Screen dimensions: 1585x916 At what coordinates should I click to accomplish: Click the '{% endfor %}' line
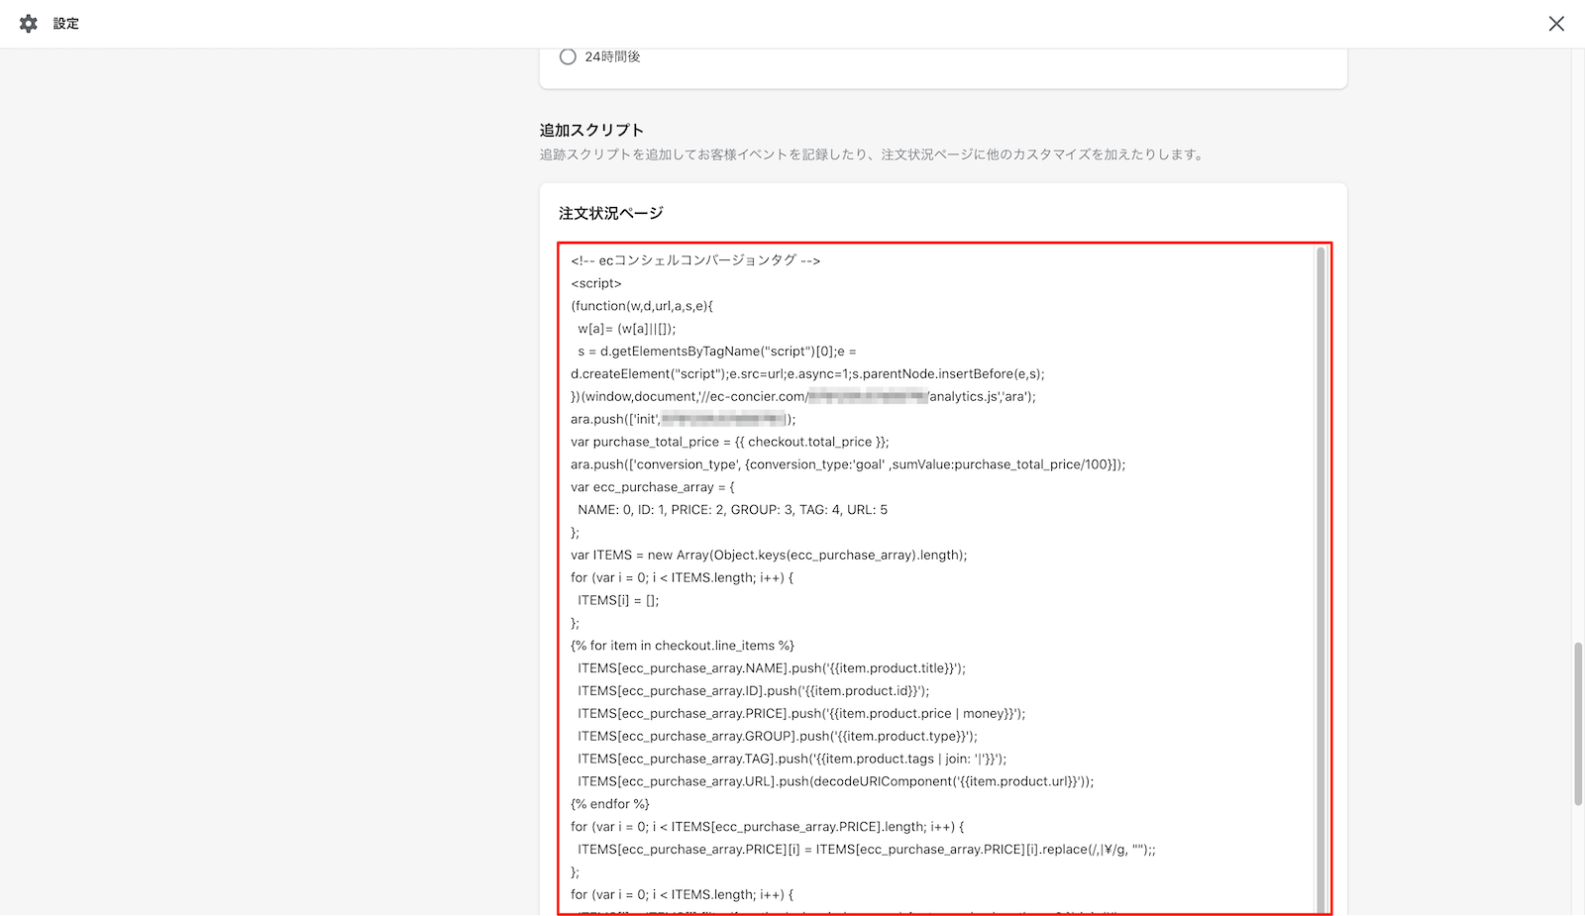click(610, 804)
